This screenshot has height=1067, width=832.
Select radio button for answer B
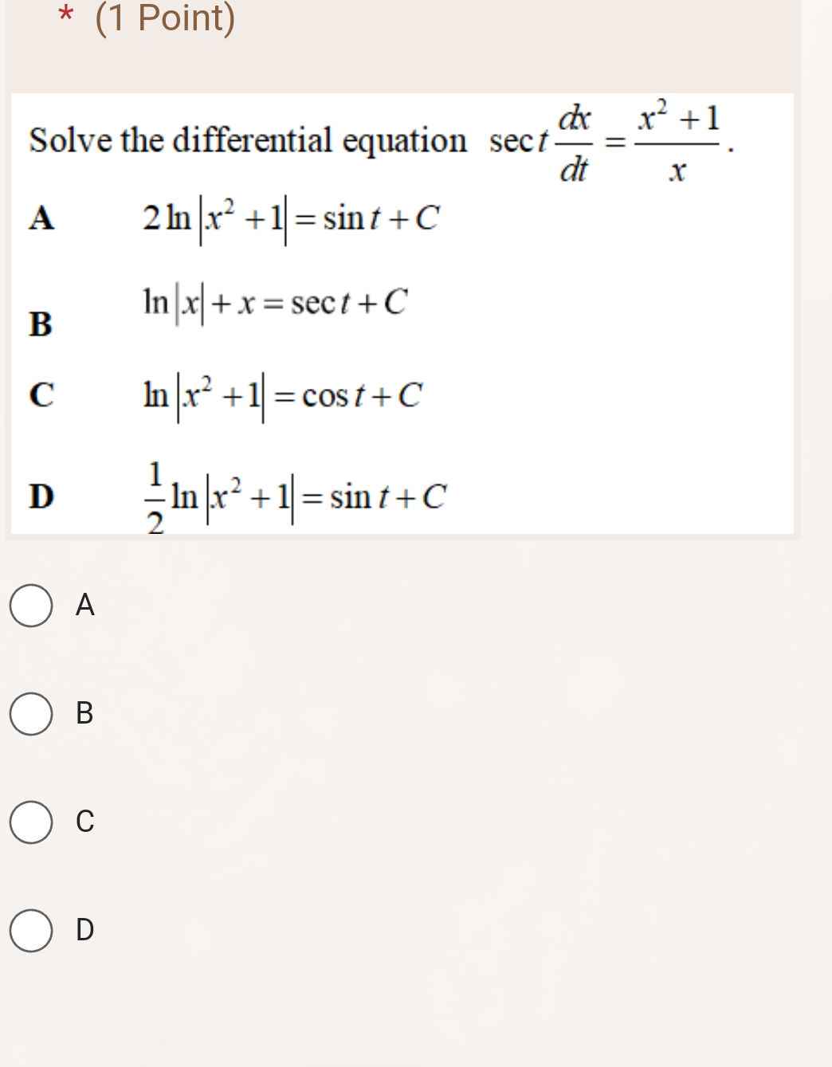tap(32, 716)
